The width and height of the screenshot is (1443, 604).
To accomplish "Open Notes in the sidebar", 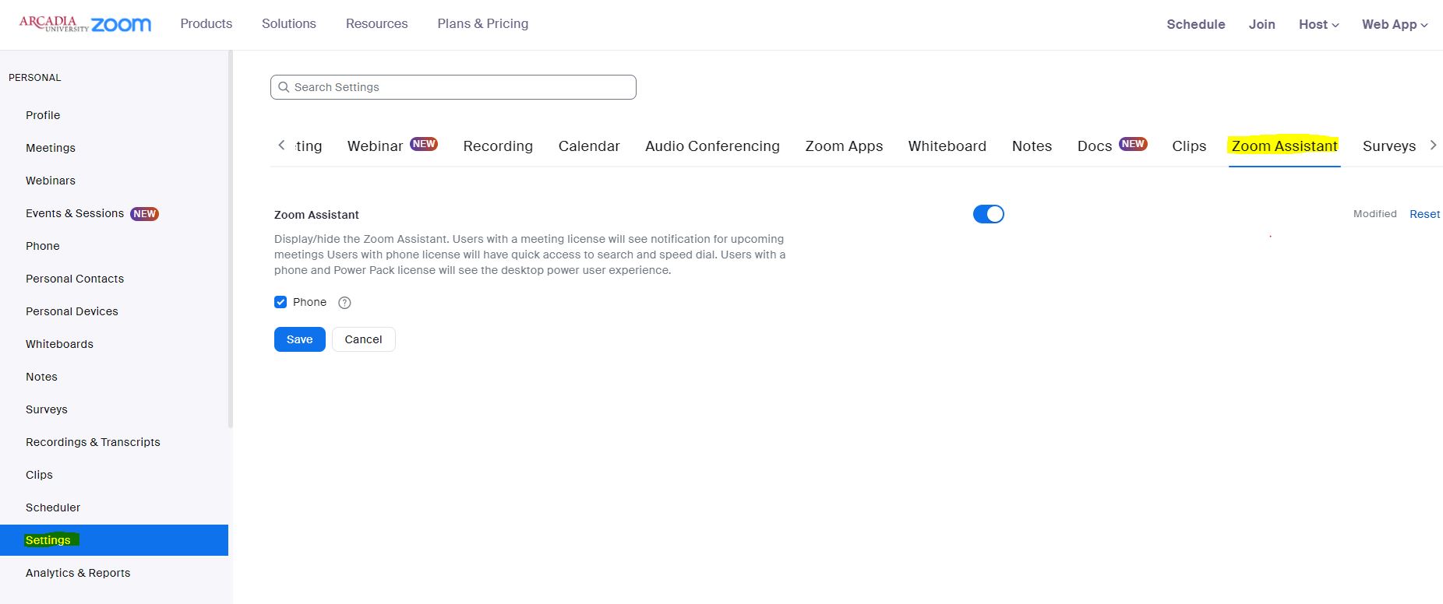I will point(41,377).
